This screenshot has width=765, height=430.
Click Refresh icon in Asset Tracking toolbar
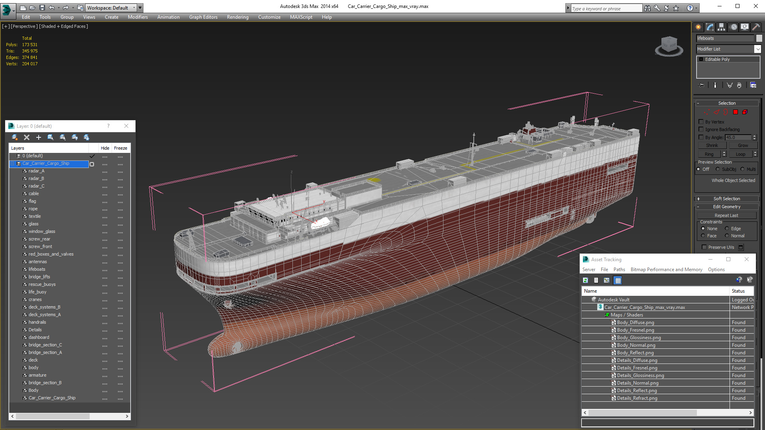585,281
